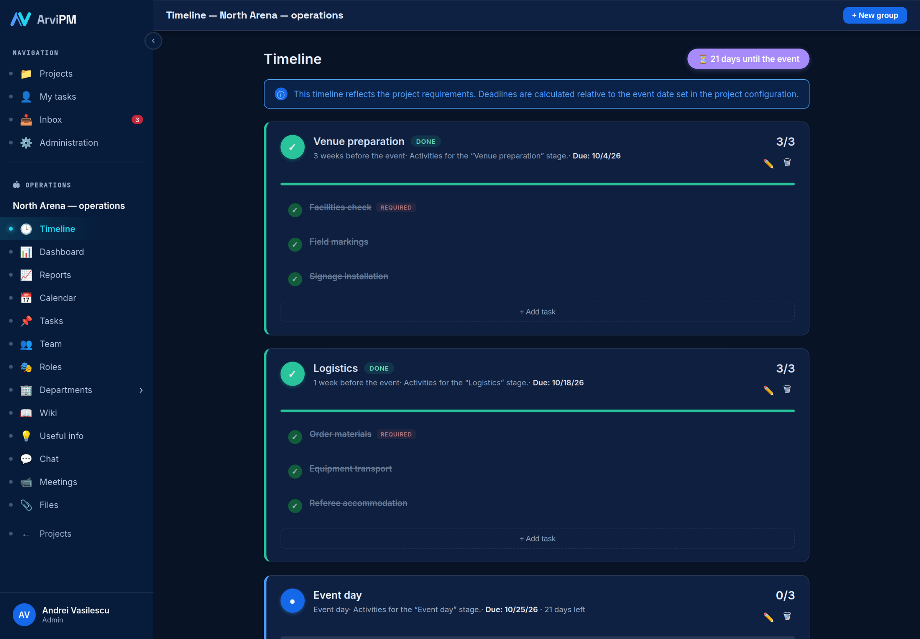
Task: Delete the Logistics group with trash icon
Action: pyautogui.click(x=787, y=389)
